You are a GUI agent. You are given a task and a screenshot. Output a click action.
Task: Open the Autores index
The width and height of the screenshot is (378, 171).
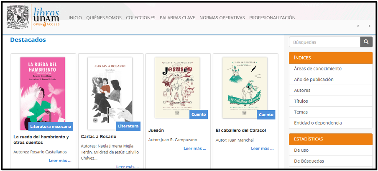pyautogui.click(x=331, y=91)
